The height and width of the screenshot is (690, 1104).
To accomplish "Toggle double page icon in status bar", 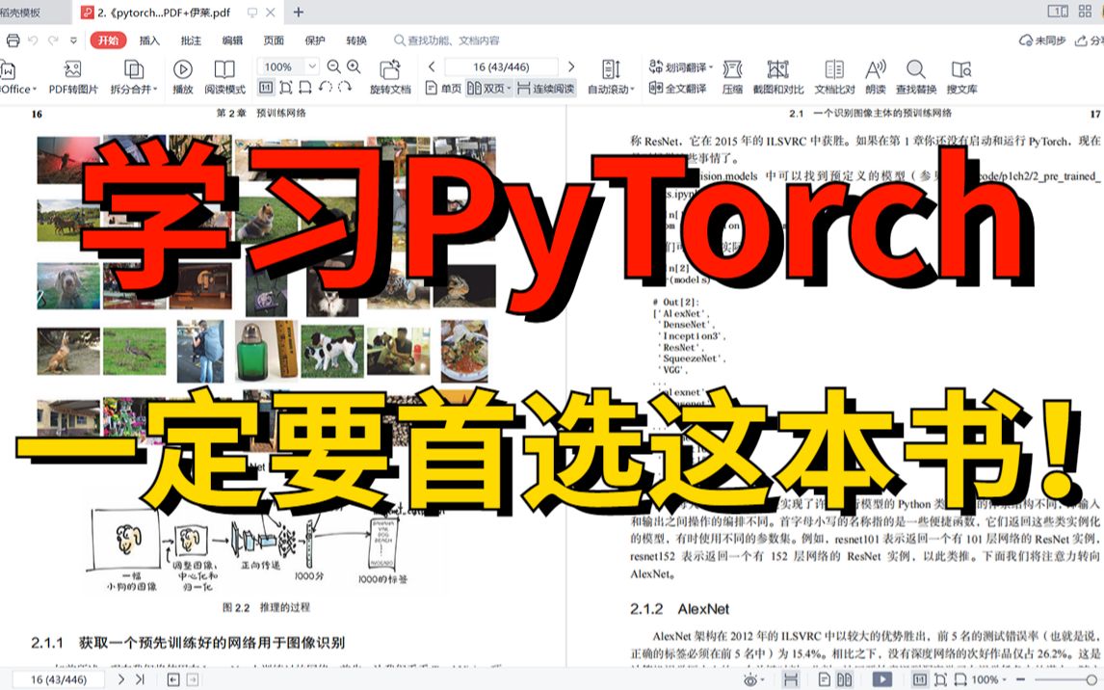I will (x=844, y=680).
